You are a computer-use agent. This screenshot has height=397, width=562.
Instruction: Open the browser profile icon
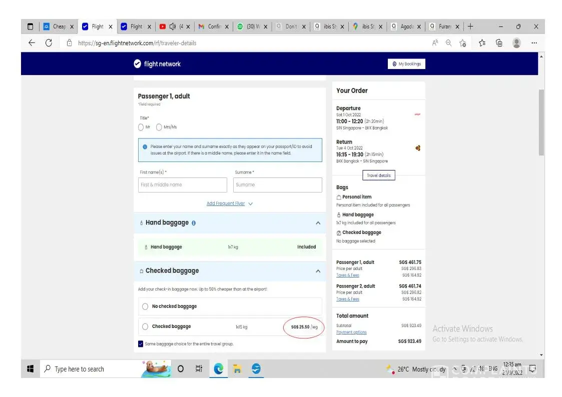coord(516,43)
